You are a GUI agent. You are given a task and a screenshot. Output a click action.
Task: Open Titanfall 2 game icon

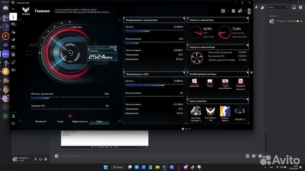(x=240, y=111)
